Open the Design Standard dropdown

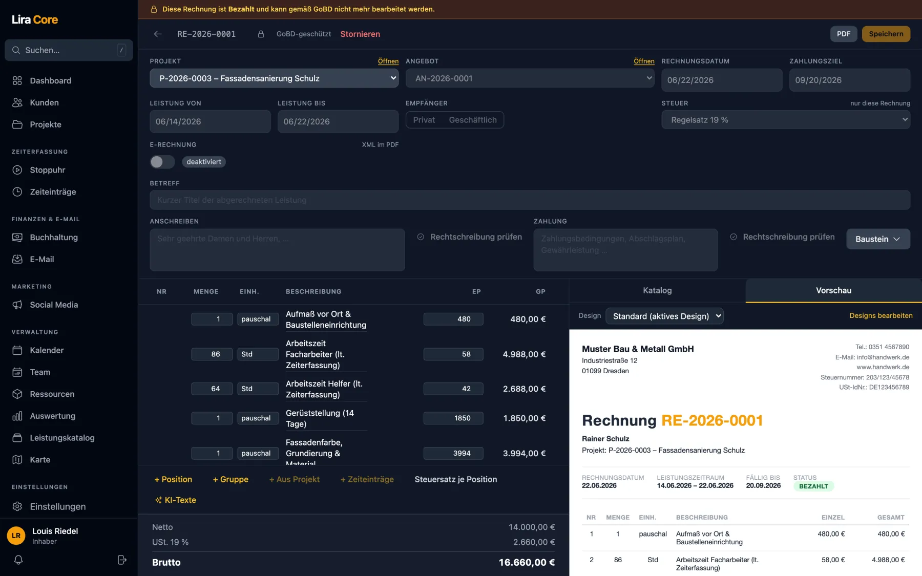click(x=664, y=316)
